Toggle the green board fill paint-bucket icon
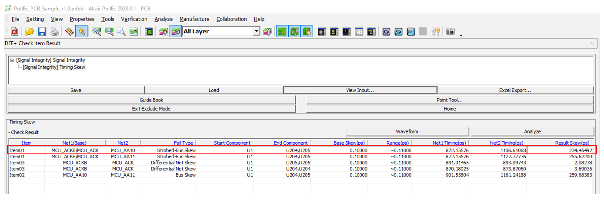This screenshot has height=202, width=604. pos(307,32)
